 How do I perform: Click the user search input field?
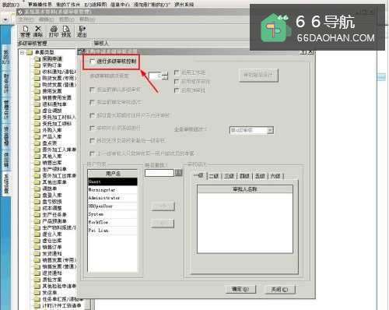(x=159, y=173)
